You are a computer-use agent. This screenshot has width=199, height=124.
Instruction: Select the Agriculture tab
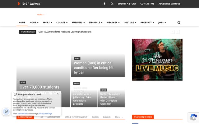pyautogui.click(x=54, y=117)
